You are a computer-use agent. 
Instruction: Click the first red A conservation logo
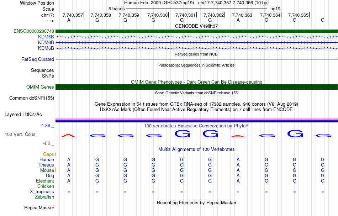[x=68, y=136]
